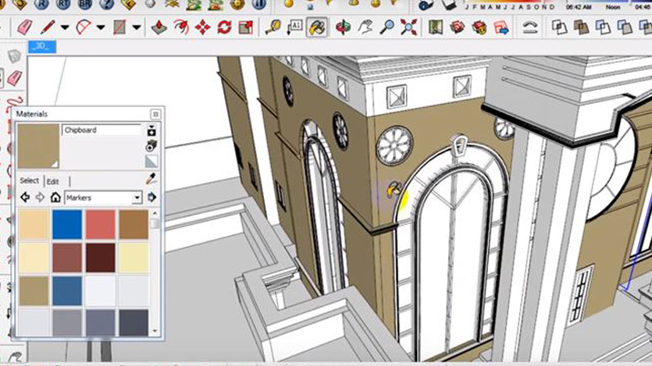Image resolution: width=652 pixels, height=366 pixels.
Task: Click the Chipboard material name field
Action: coord(102,130)
